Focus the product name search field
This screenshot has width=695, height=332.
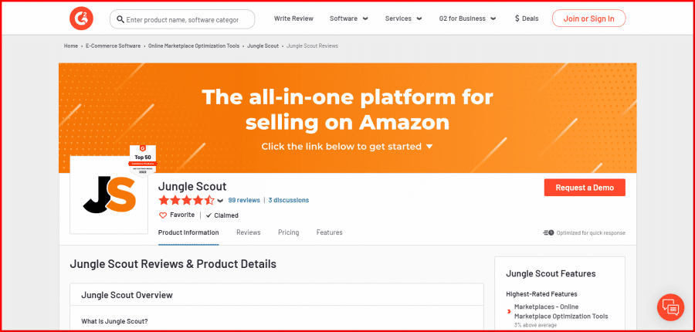point(182,19)
